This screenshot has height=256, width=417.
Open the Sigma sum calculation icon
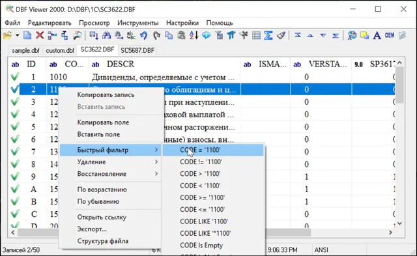(268, 35)
